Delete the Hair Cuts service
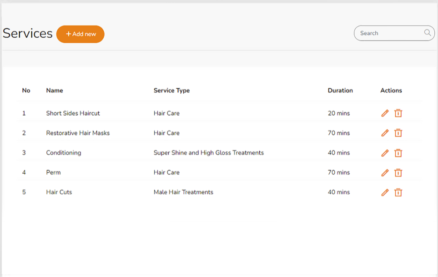438x277 pixels. (x=398, y=192)
